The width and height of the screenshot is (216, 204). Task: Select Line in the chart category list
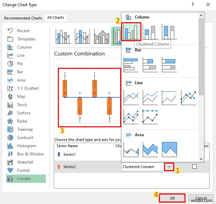[26, 55]
